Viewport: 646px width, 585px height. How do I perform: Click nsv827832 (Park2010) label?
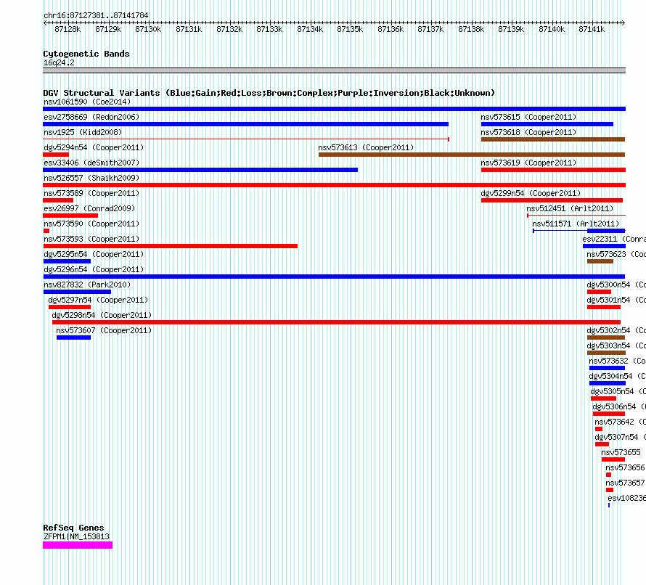pos(87,285)
